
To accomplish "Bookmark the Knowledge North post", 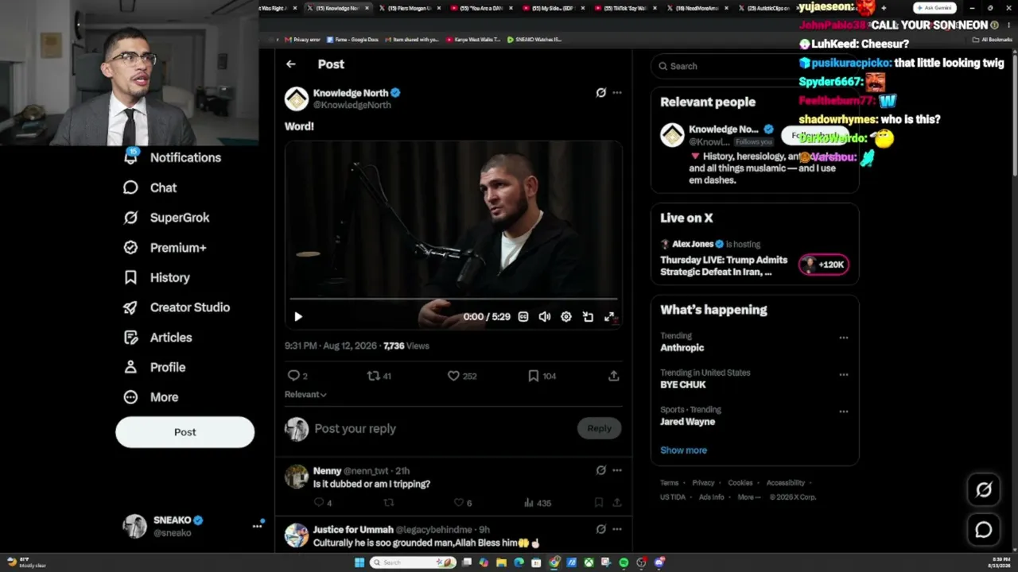I will pos(534,376).
